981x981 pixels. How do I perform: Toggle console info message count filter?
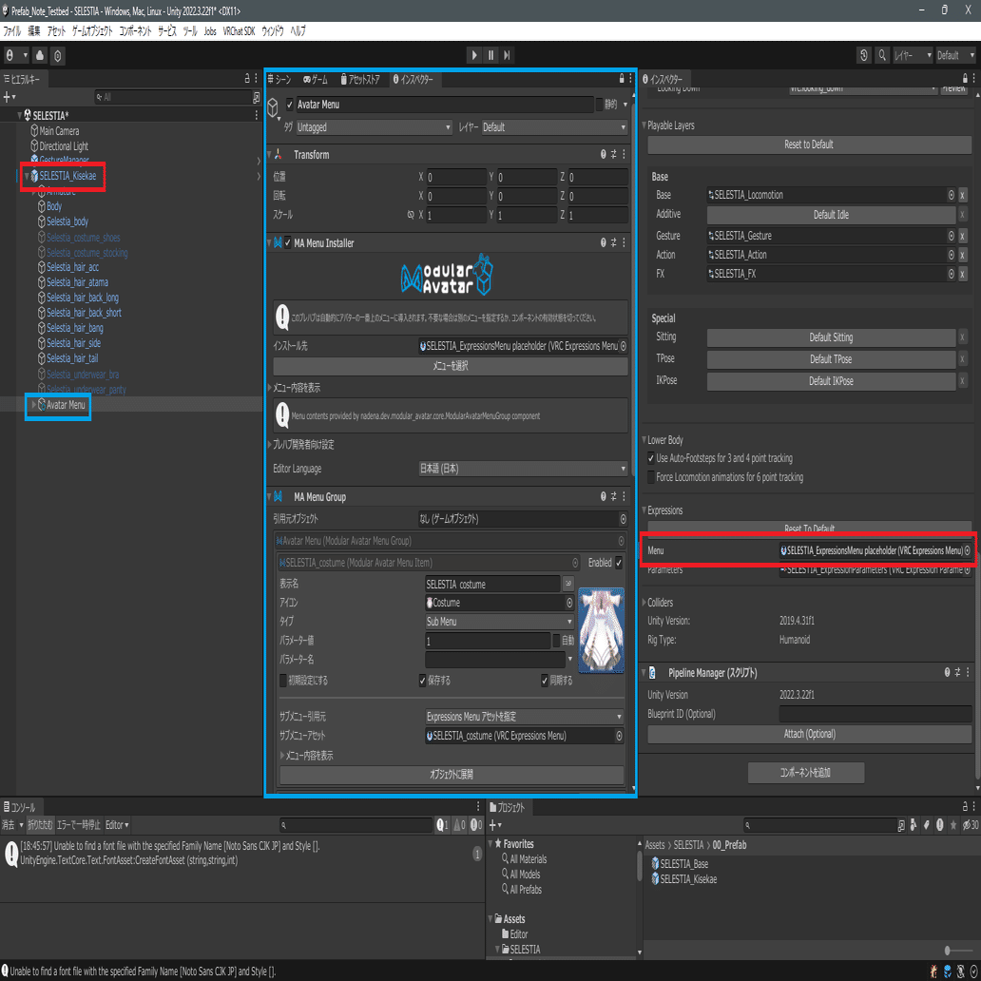coord(442,825)
